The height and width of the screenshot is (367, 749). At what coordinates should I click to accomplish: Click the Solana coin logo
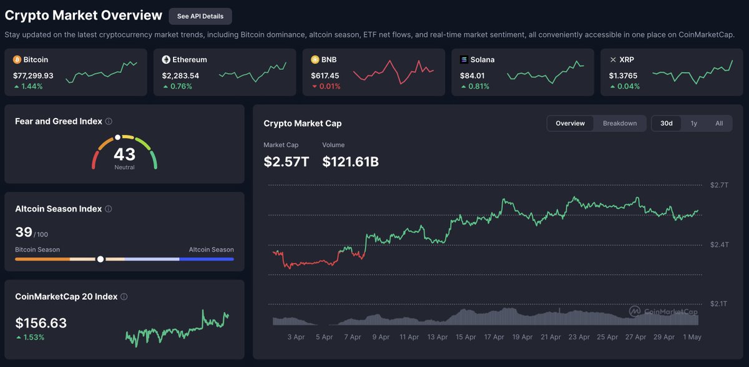[464, 60]
